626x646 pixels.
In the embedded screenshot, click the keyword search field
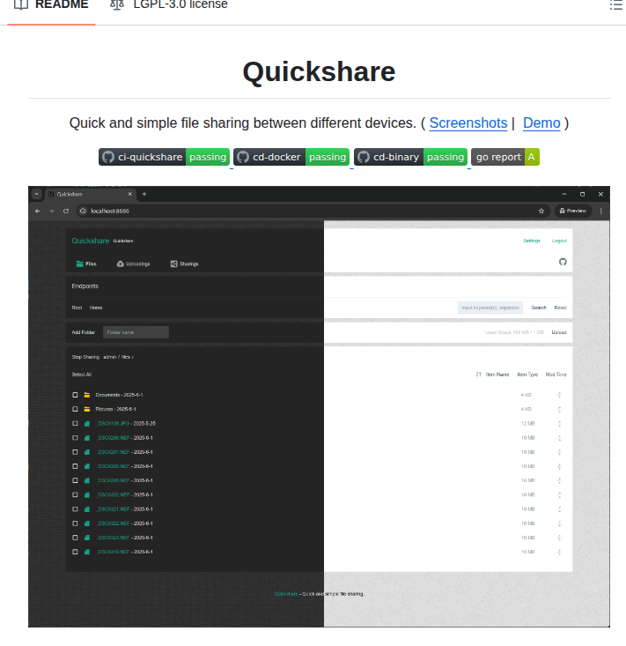pyautogui.click(x=490, y=308)
